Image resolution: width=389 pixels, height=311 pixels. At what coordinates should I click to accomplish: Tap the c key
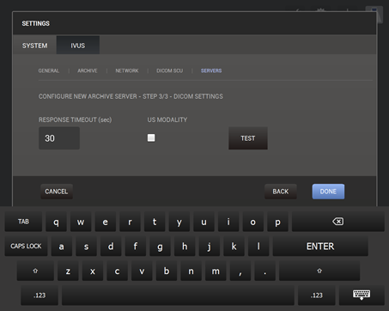point(117,271)
